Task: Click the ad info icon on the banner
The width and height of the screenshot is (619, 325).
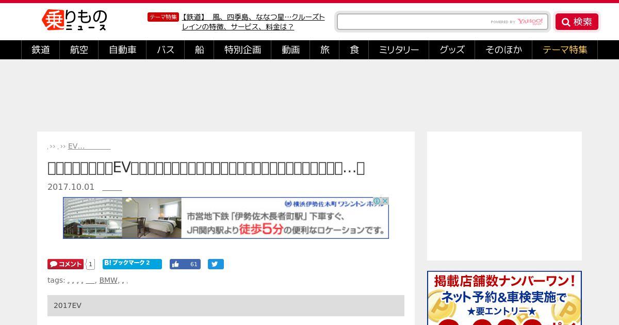Action: (x=377, y=201)
